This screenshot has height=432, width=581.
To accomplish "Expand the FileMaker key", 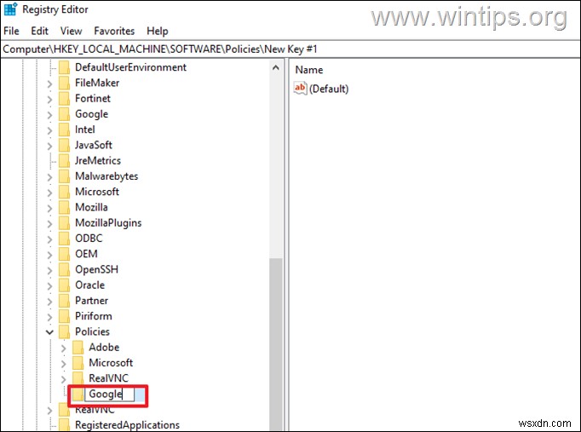I will click(x=49, y=84).
